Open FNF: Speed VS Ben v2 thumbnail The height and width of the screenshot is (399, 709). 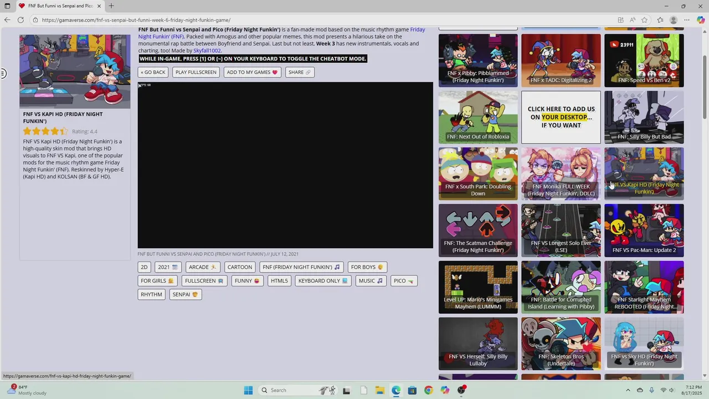coord(644,60)
